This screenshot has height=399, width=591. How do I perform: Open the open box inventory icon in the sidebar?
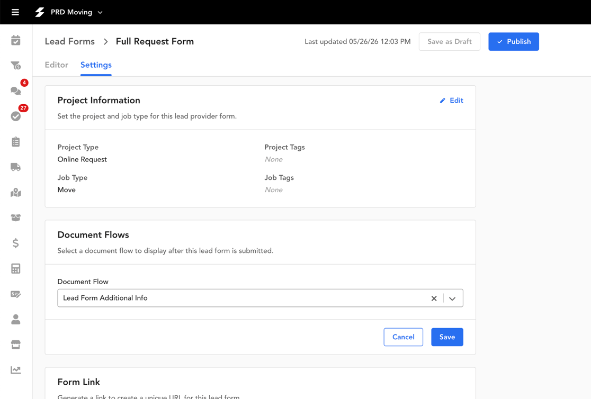coord(15,218)
